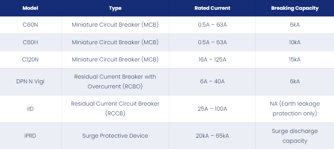Select the C120N model cell
This screenshot has width=334, height=149.
point(31,60)
